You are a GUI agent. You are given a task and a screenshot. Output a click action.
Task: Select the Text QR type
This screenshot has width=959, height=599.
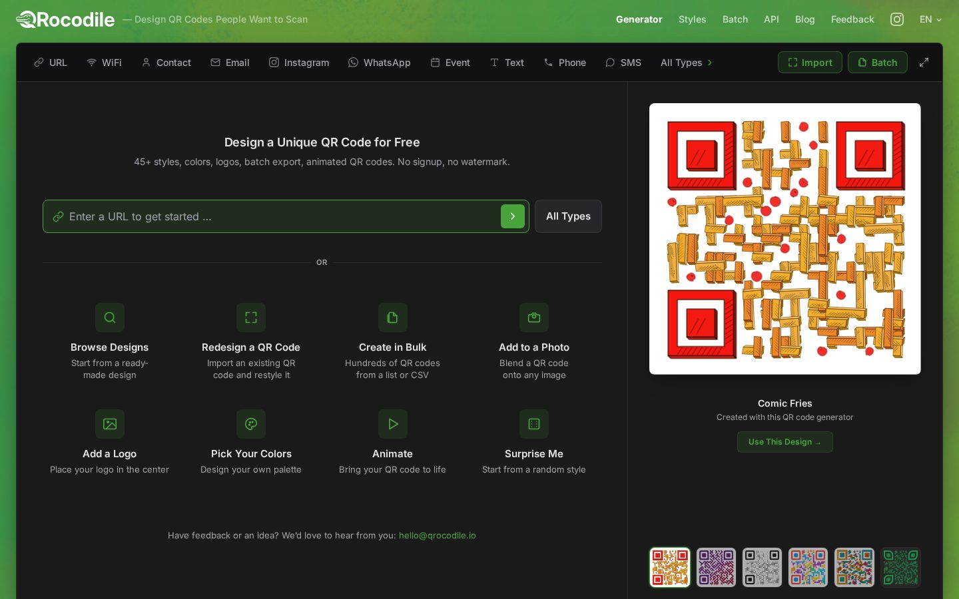[x=507, y=63]
